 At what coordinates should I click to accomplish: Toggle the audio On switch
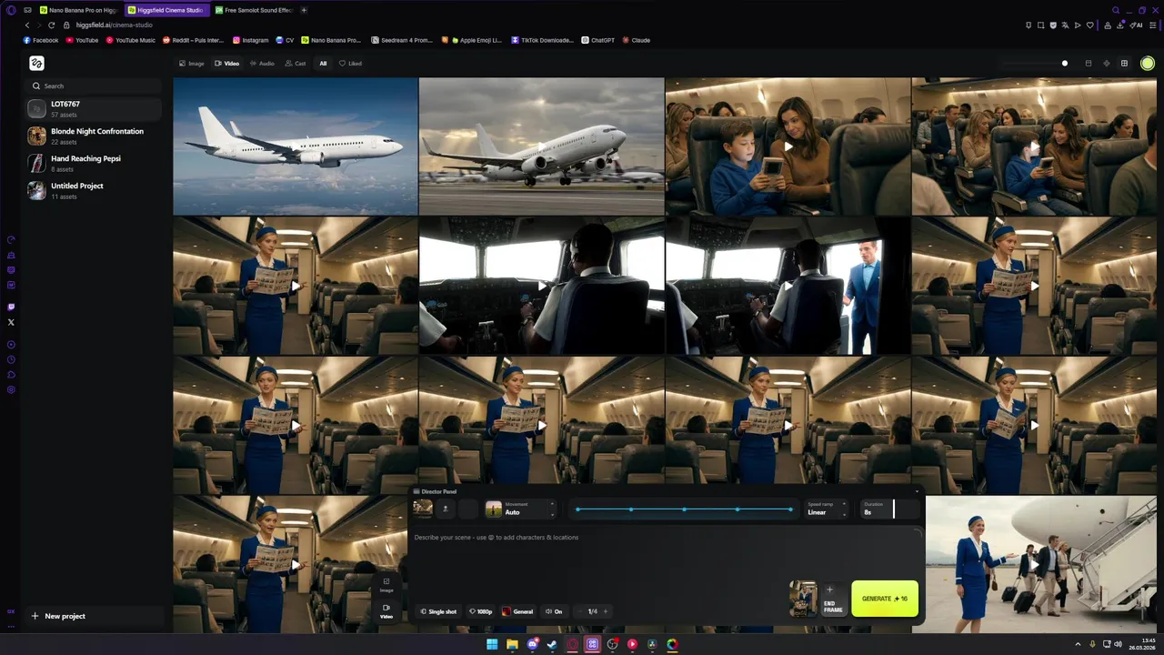click(x=554, y=611)
